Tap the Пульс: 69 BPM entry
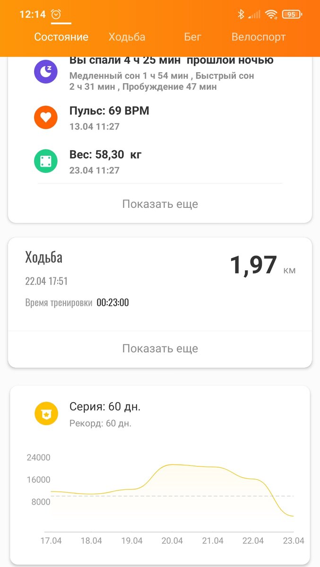 click(x=109, y=111)
